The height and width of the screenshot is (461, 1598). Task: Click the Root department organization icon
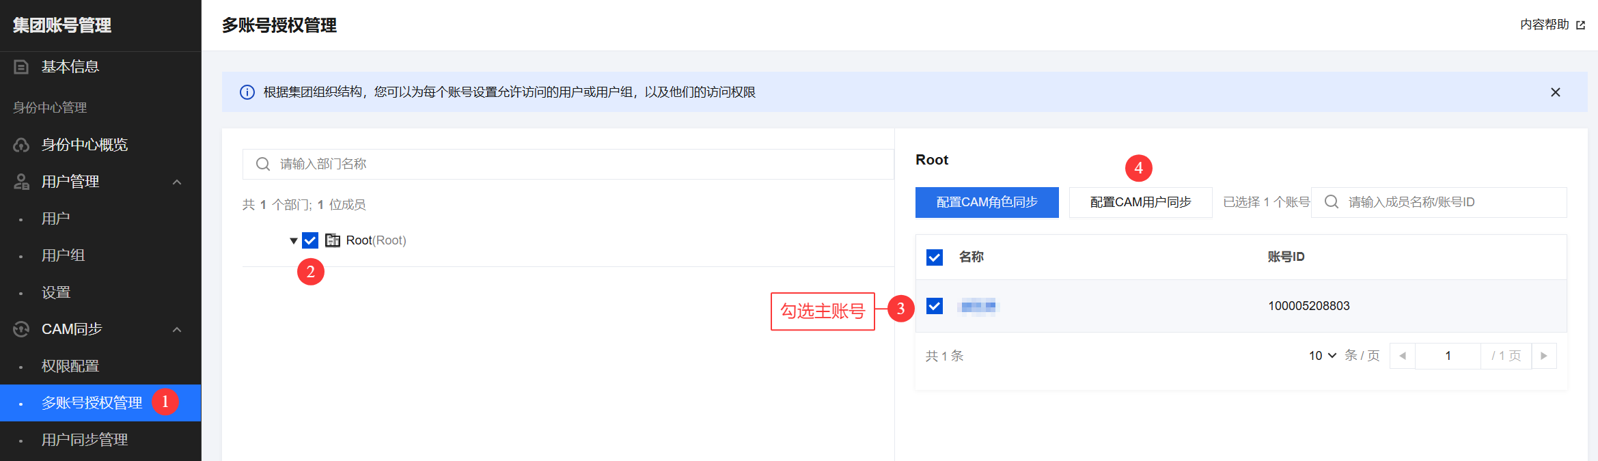[333, 240]
